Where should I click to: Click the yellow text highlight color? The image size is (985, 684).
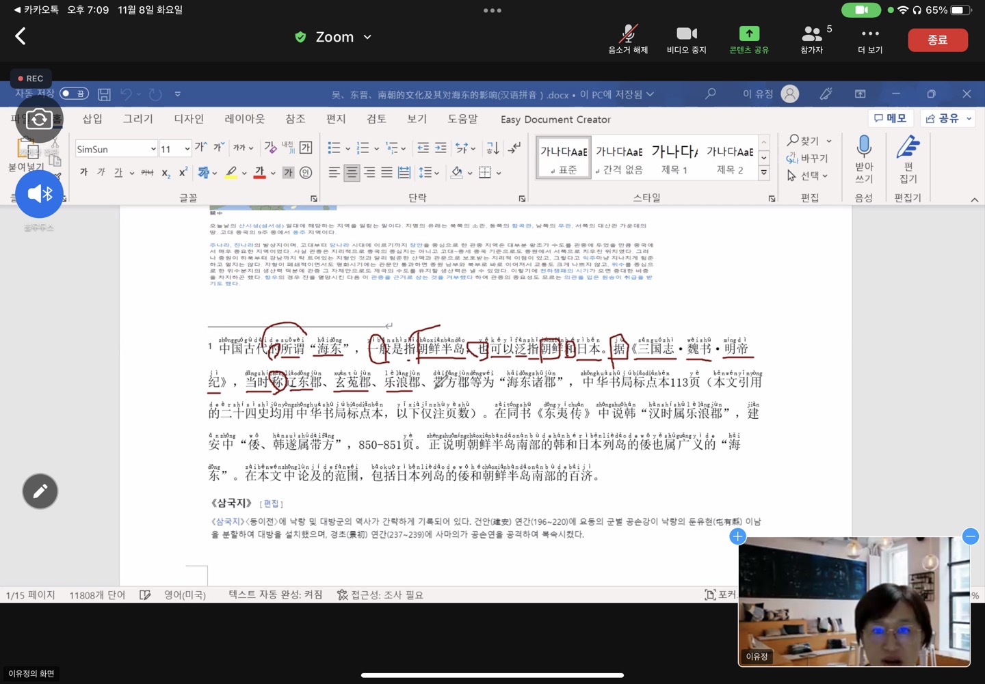point(231,173)
